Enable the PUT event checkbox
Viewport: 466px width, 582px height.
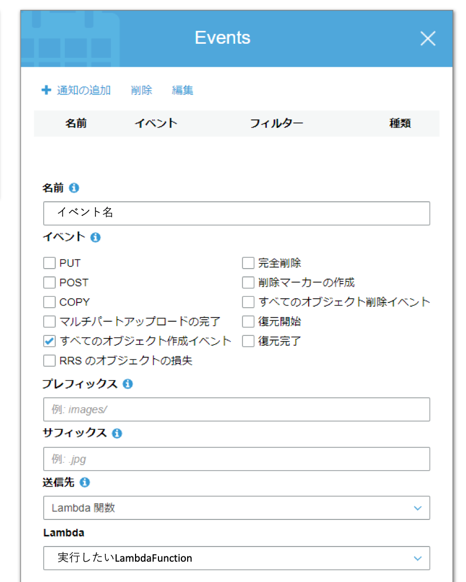click(50, 263)
